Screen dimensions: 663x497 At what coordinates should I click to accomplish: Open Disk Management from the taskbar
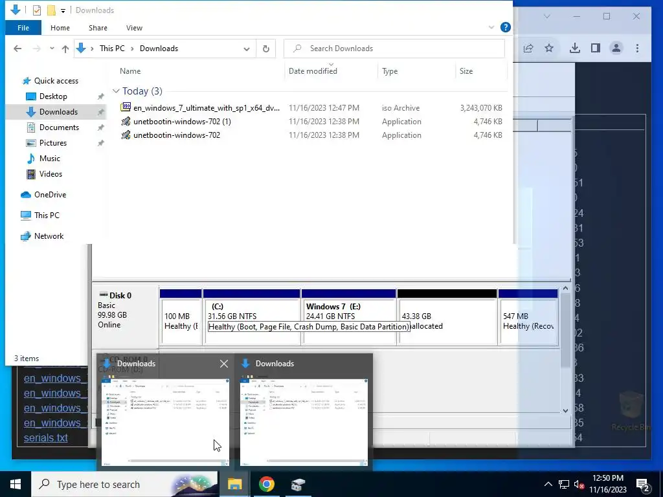(298, 484)
